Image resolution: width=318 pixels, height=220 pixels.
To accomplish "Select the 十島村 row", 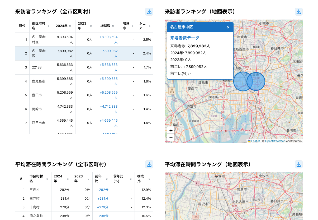I will click(x=84, y=207).
